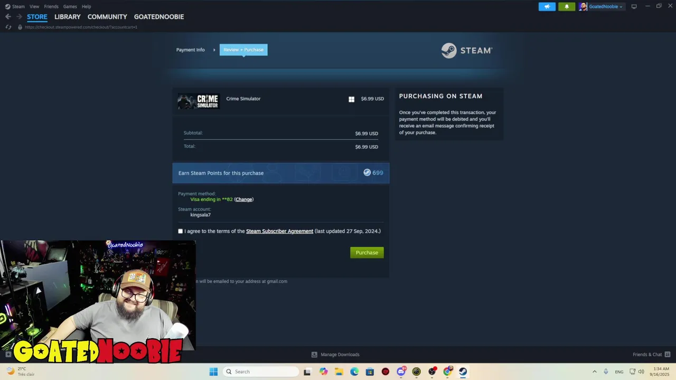Viewport: 676px width, 380px height.
Task: Click the Steam logo in the header
Action: [x=467, y=50]
